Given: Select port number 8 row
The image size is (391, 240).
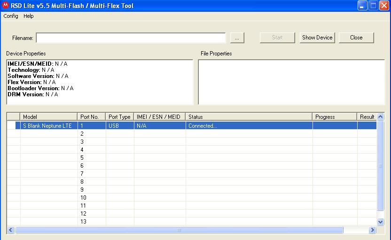Looking at the screenshot, I should pos(192,181).
